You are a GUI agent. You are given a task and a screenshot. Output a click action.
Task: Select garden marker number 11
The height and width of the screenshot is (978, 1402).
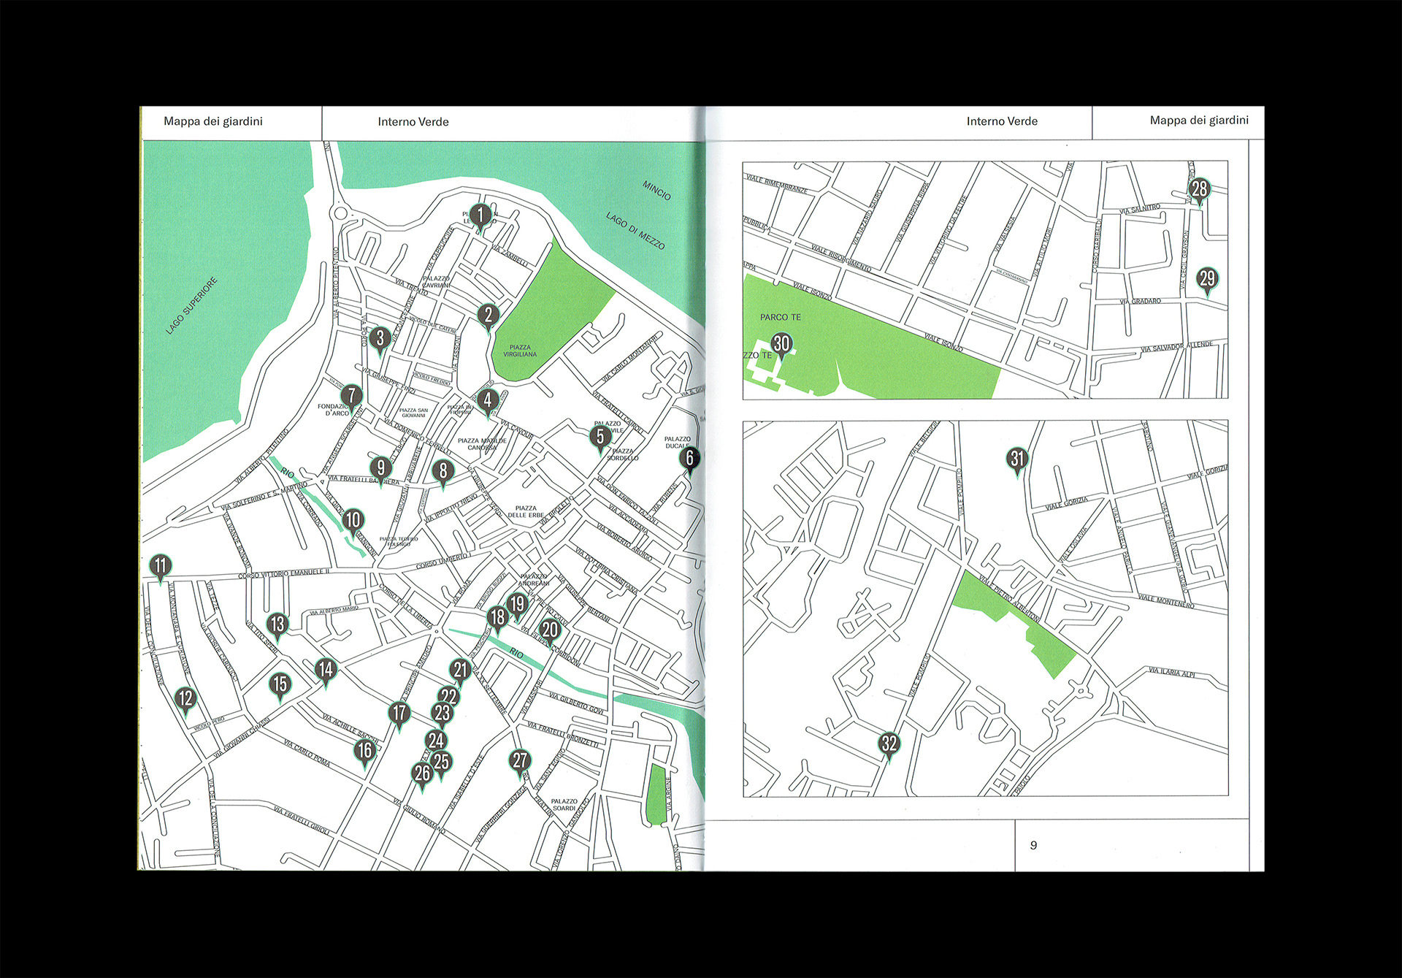pyautogui.click(x=161, y=565)
